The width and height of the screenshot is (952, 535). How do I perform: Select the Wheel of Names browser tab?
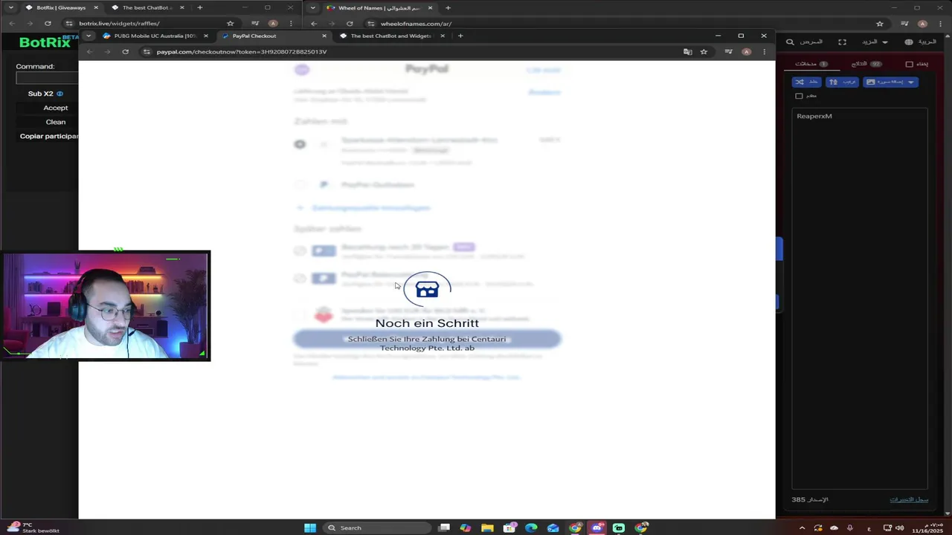pyautogui.click(x=379, y=7)
